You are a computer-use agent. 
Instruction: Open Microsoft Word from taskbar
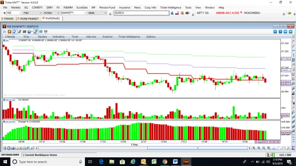[x=175, y=162]
